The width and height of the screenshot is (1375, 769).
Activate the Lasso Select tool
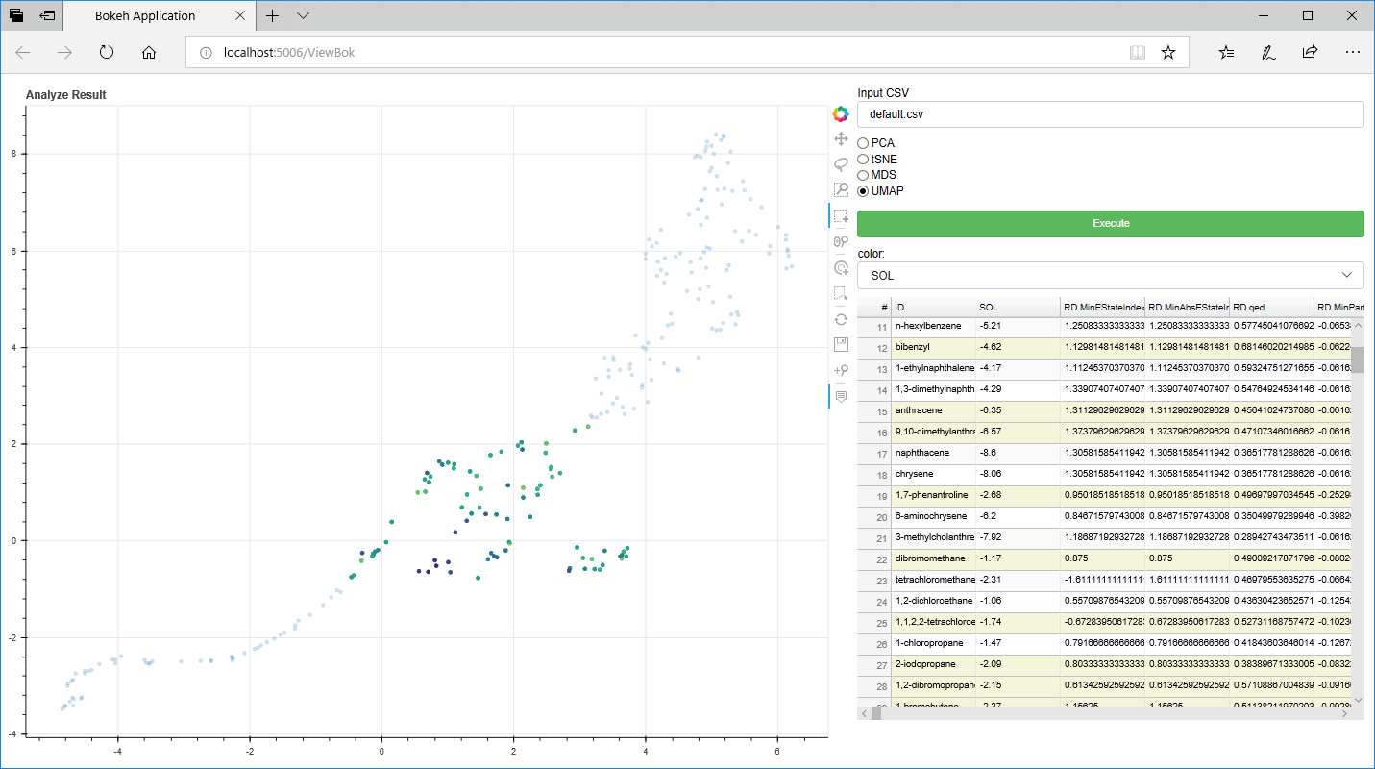[x=841, y=164]
